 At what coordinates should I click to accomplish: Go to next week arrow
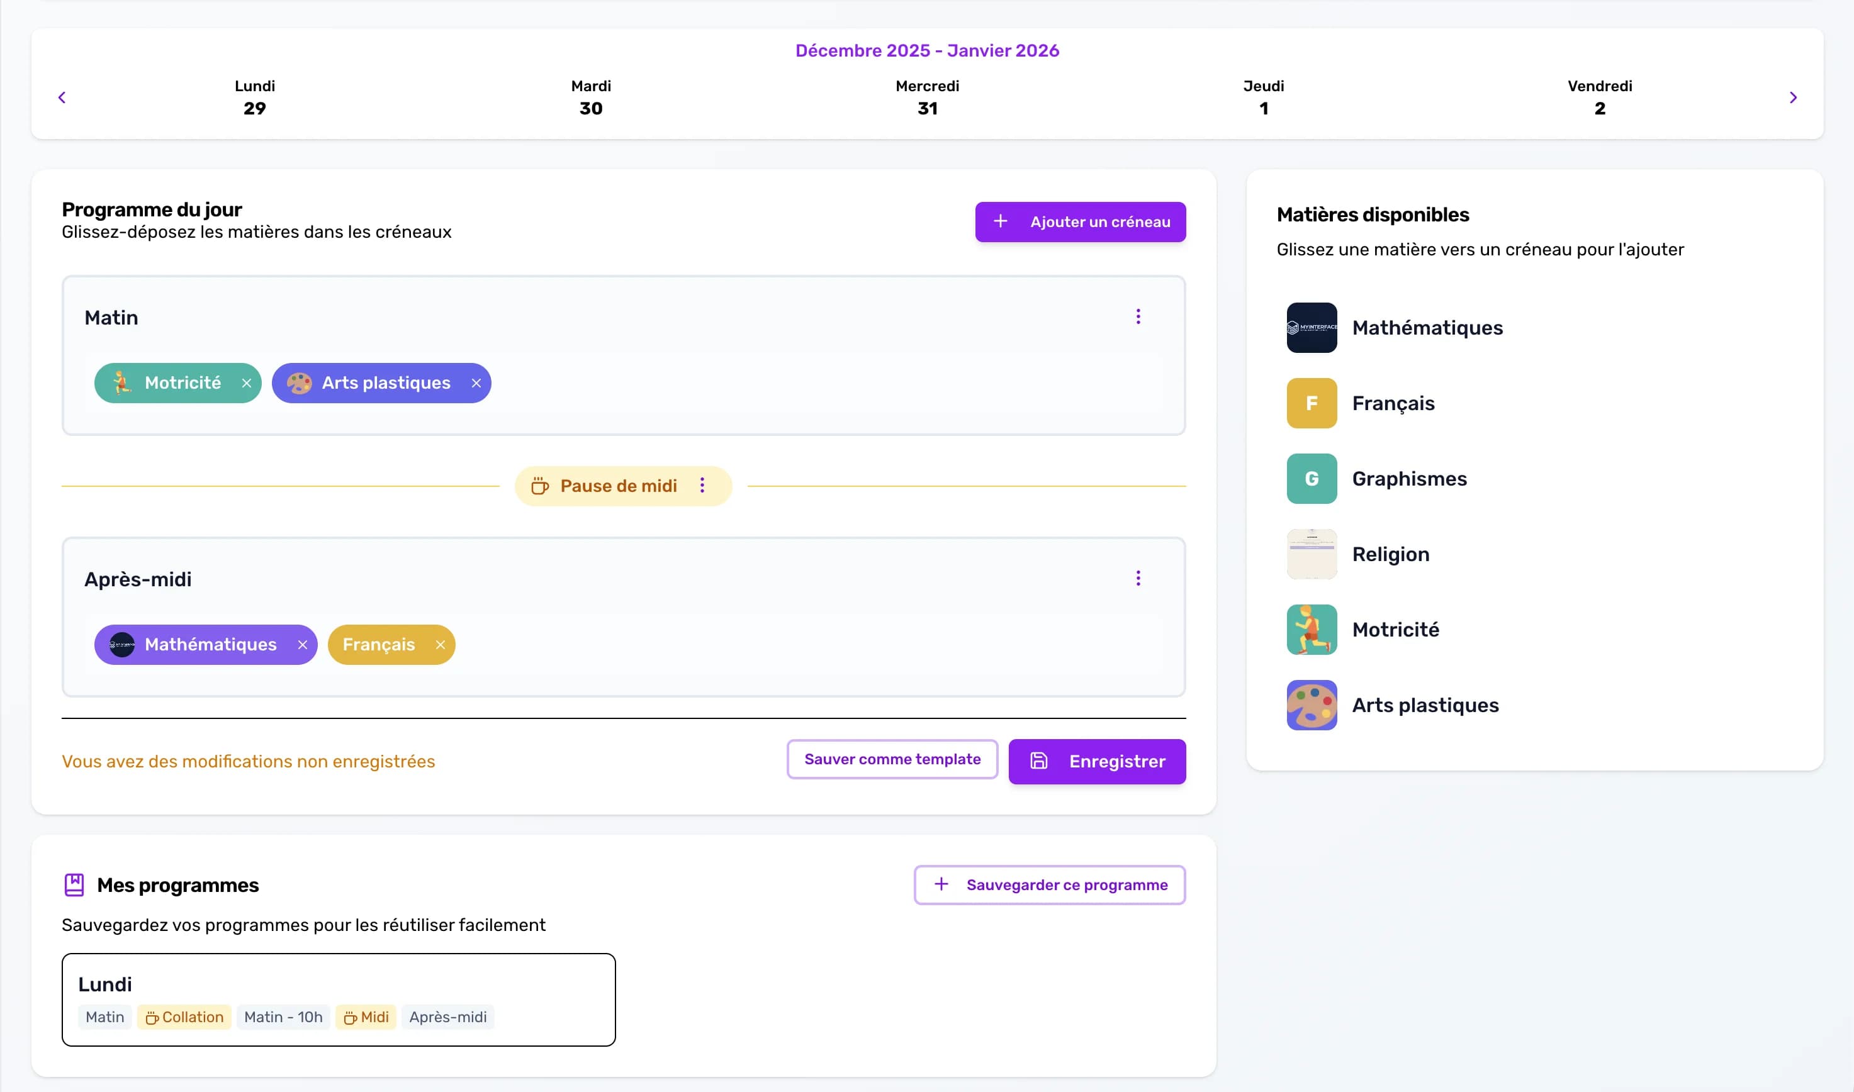[x=1793, y=97]
